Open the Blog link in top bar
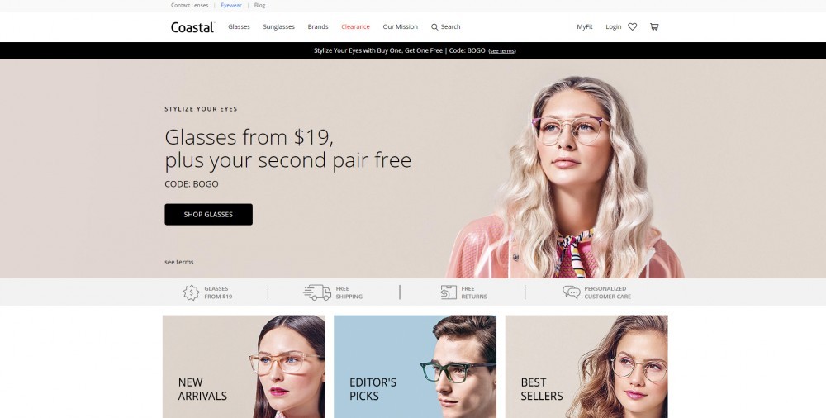The image size is (826, 418). pyautogui.click(x=259, y=5)
